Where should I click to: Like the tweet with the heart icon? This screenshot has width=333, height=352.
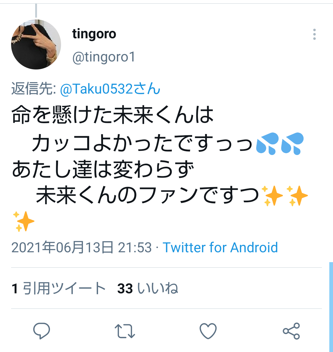208,331
